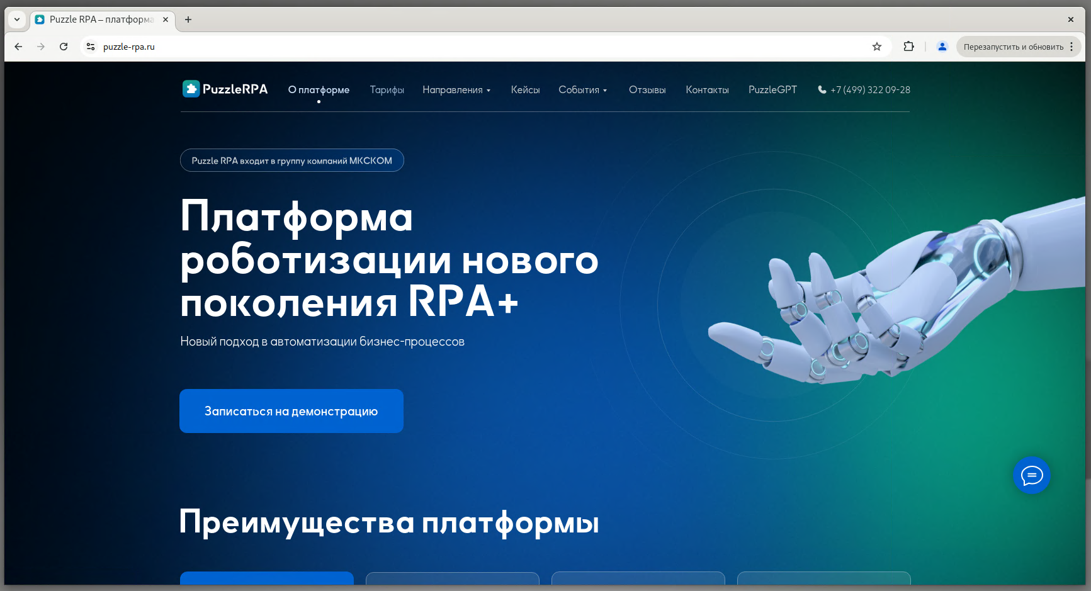The width and height of the screenshot is (1091, 591).
Task: Open the Тарифы menu item
Action: 387,90
